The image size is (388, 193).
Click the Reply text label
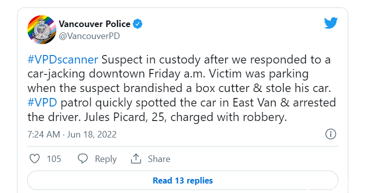point(106,159)
